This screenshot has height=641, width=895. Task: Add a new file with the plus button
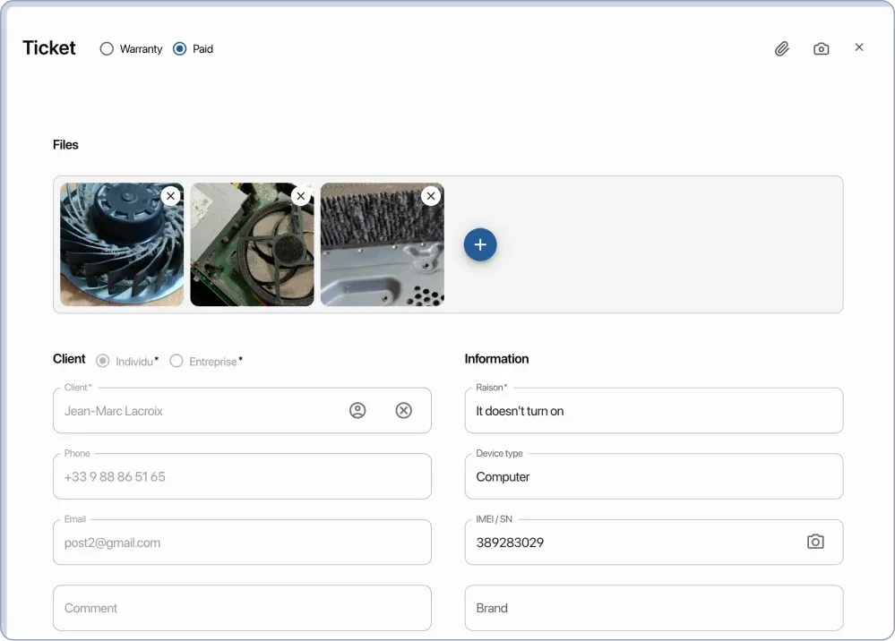[480, 244]
